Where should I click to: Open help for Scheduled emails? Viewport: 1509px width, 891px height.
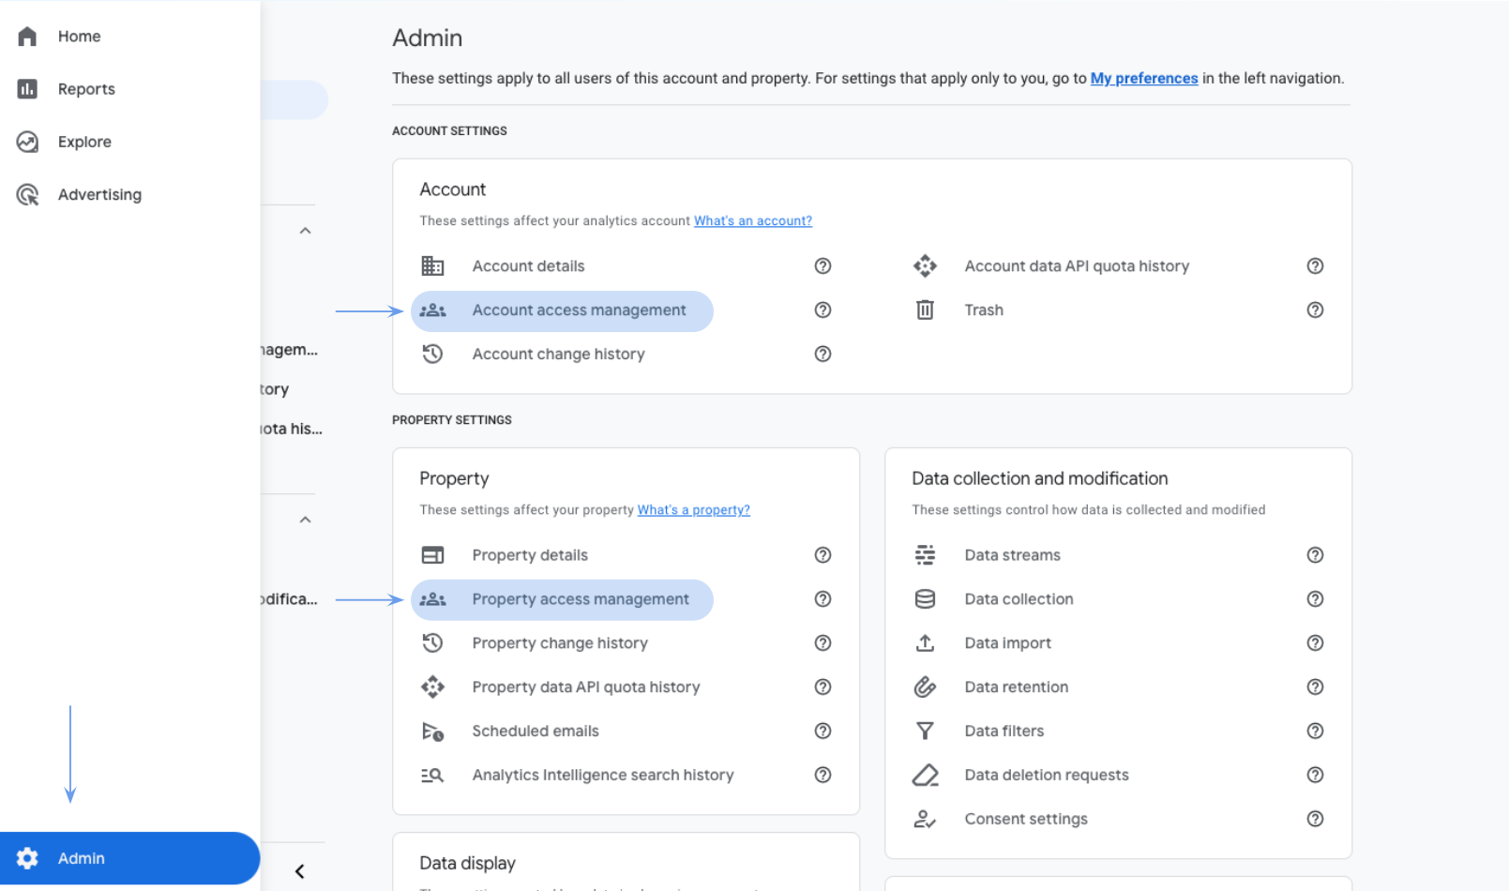click(822, 732)
